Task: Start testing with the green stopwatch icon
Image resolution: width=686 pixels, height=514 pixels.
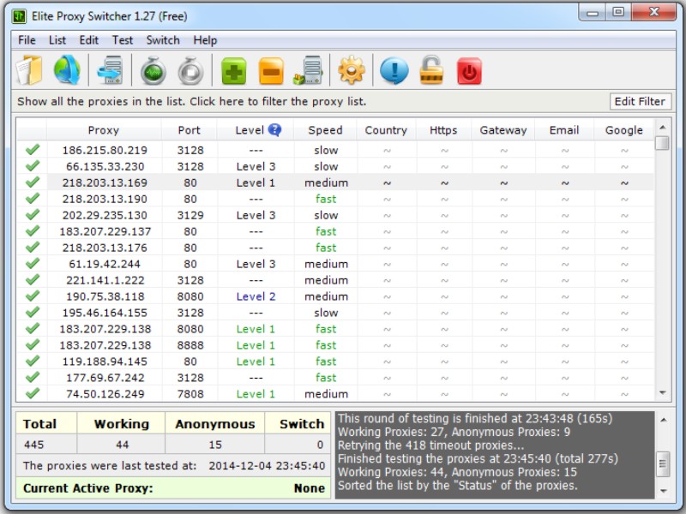Action: coord(153,70)
